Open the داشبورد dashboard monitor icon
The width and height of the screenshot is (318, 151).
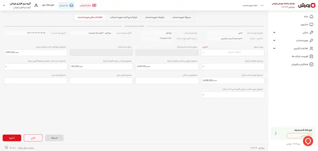312,25
